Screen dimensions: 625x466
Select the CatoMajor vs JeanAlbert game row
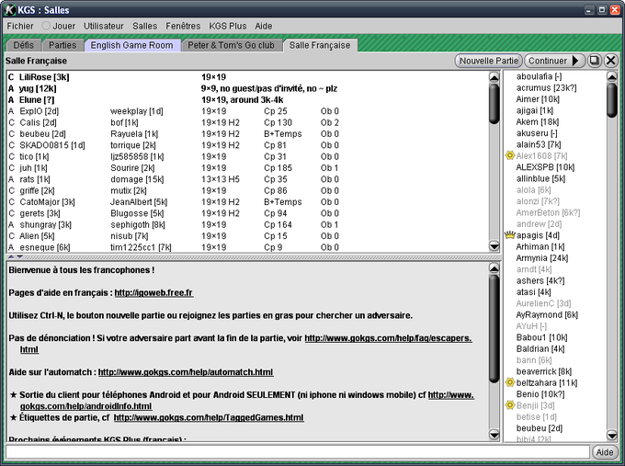[247, 202]
